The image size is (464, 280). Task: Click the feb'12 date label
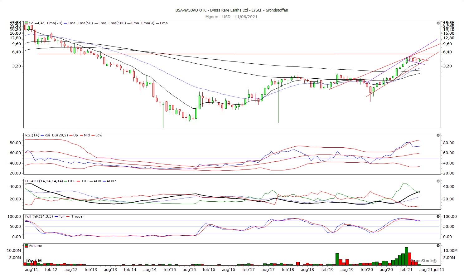51,269
